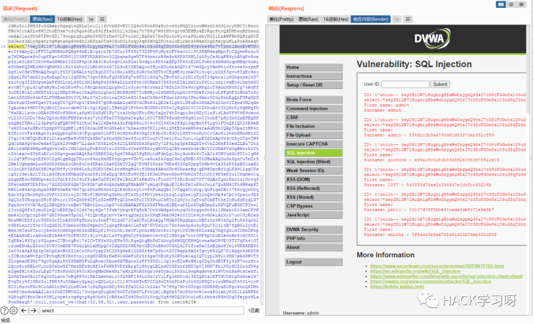Open Insecure CAPTCHA module

coord(313,144)
